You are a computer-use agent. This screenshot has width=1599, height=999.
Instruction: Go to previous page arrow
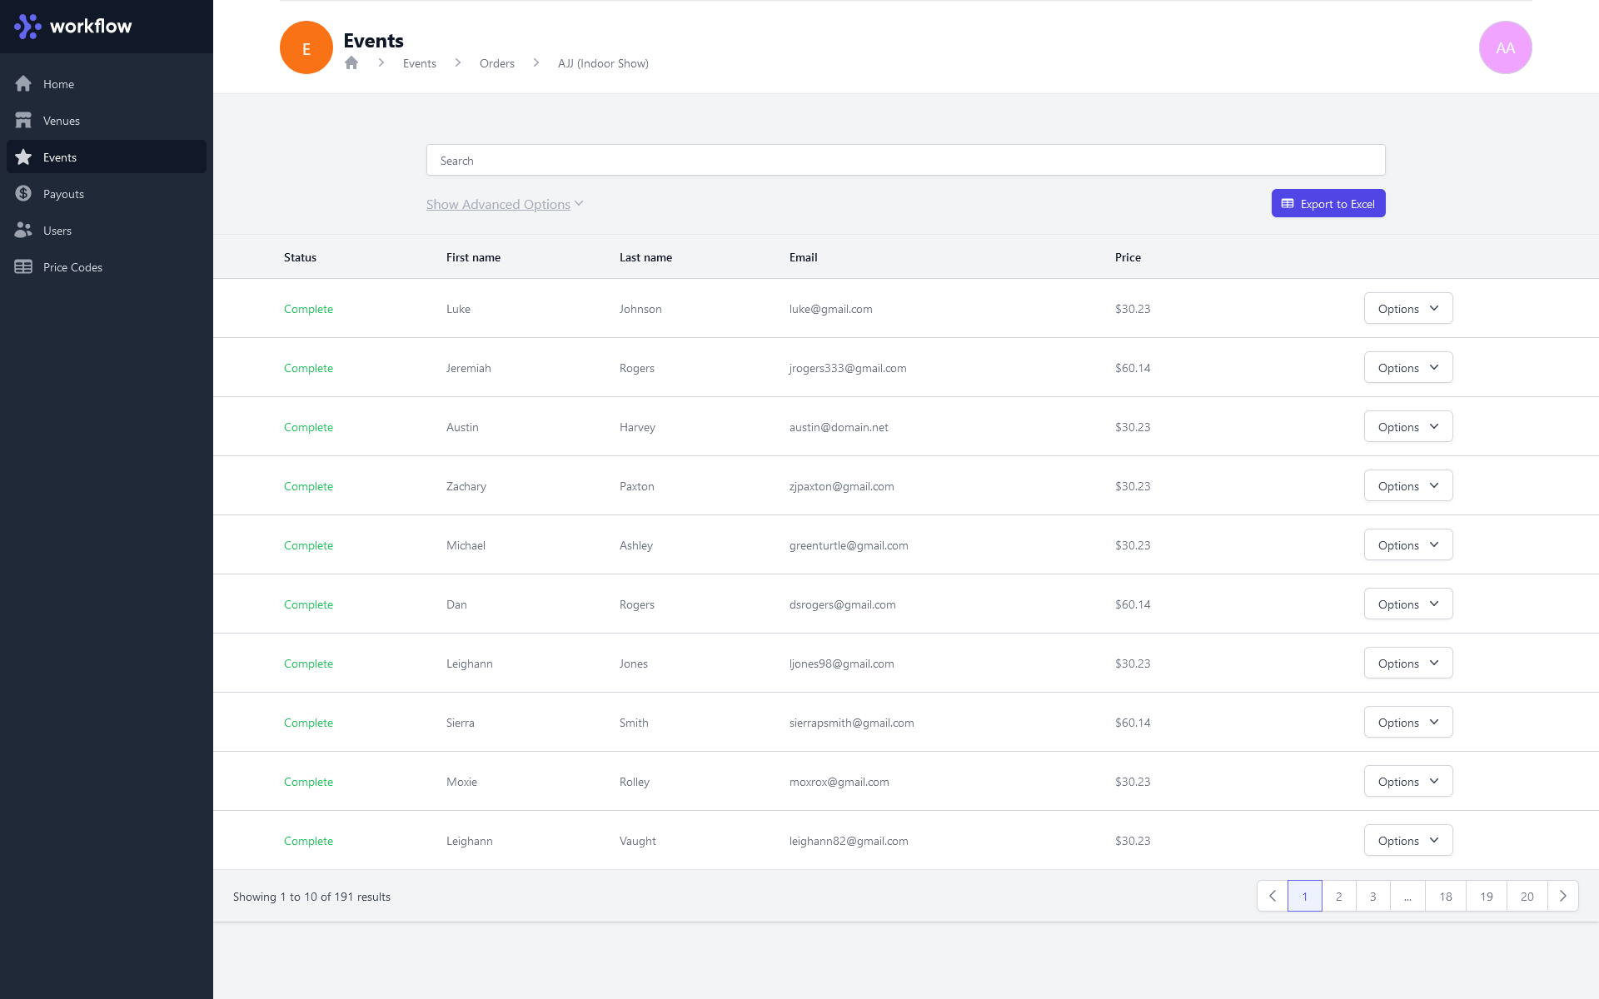[x=1273, y=896]
